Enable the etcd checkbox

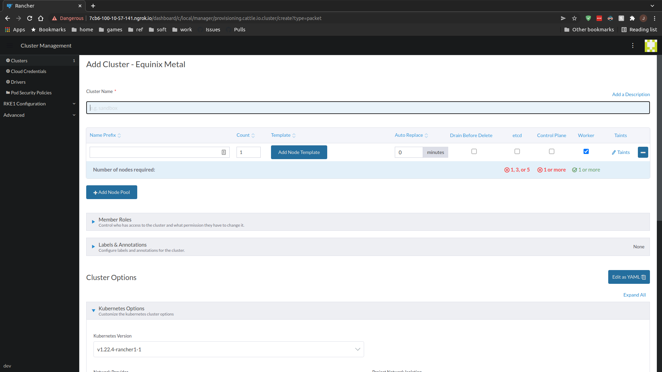tap(517, 151)
